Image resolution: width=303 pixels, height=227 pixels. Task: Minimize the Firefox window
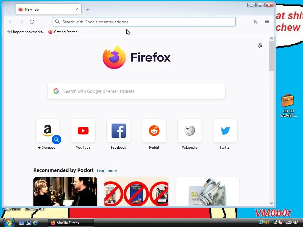(252, 5)
